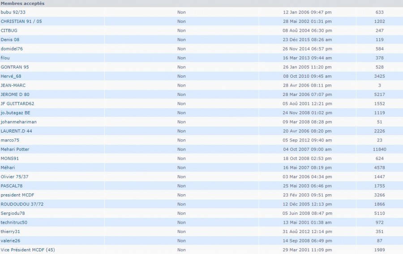View Sergiodu78 member page
Screen dimensions: 403x254
(13, 213)
